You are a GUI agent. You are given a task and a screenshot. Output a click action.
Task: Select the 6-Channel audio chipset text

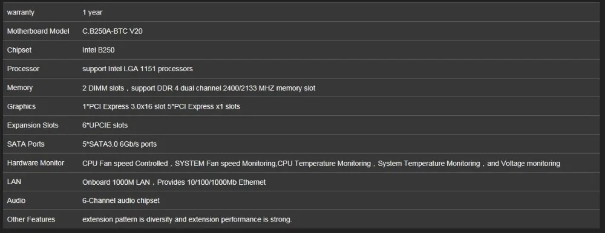[121, 200]
